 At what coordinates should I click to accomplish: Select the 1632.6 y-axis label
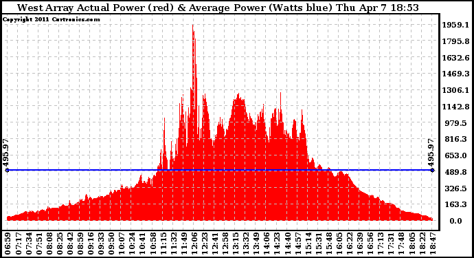tap(455, 58)
